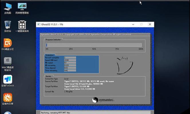This screenshot has width=190, height=114.
Task: Open the 回收站 recycle bin icon
Action: (x=8, y=26)
